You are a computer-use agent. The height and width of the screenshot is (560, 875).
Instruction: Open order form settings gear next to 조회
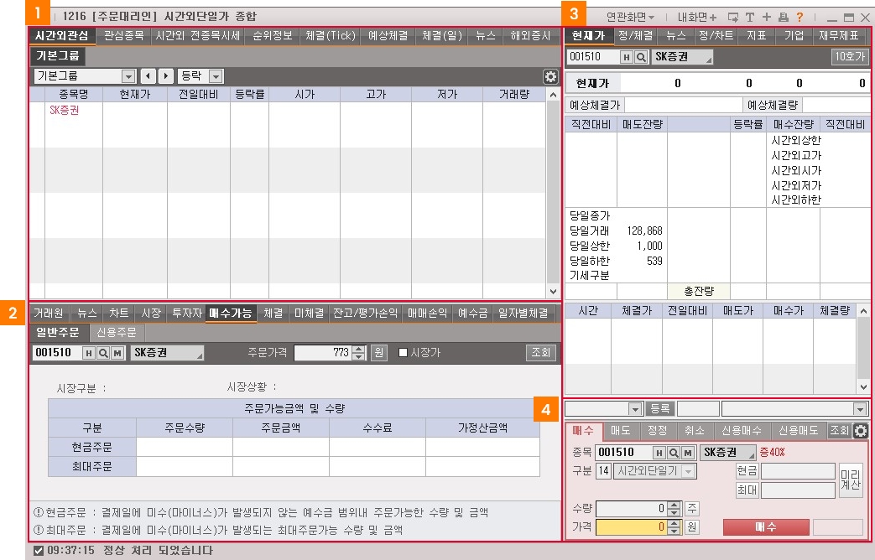tap(861, 431)
